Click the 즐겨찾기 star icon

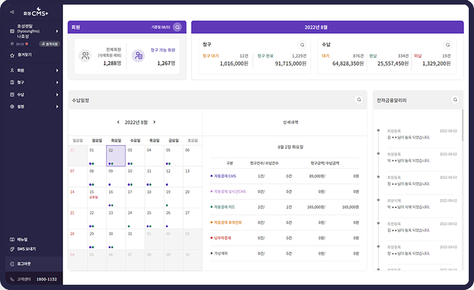[x=12, y=55]
